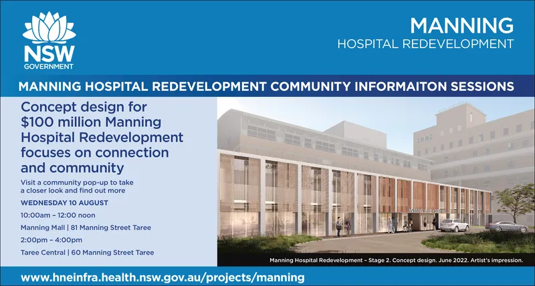Screen dimensions: 535x286
Task: Click 'GOVERNMENT' text under NSW logo
Action: 49,66
